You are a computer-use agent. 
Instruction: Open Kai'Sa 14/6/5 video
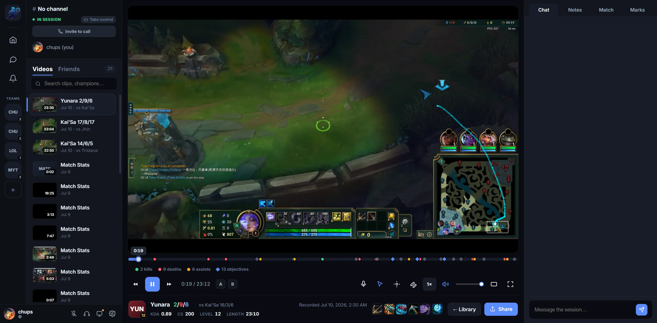tap(72, 147)
